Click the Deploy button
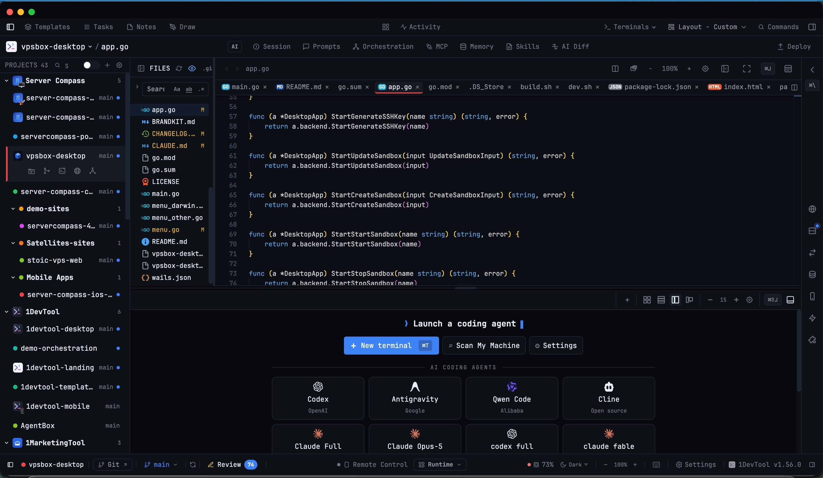This screenshot has height=478, width=823. (x=794, y=46)
